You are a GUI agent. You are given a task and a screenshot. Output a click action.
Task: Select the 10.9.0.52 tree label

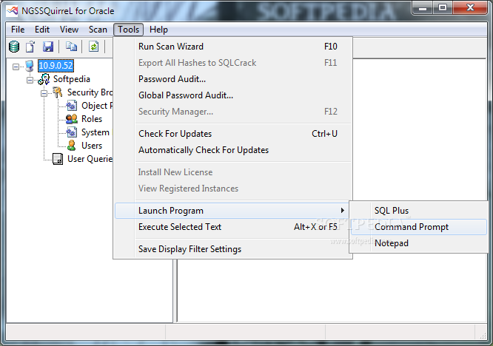pyautogui.click(x=56, y=66)
